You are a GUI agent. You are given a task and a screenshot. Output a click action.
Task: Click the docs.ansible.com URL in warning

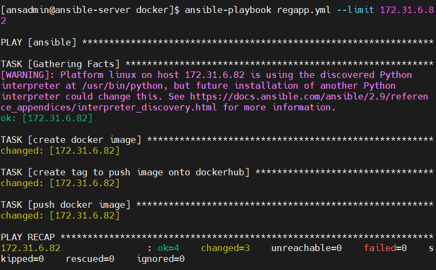tap(214, 102)
